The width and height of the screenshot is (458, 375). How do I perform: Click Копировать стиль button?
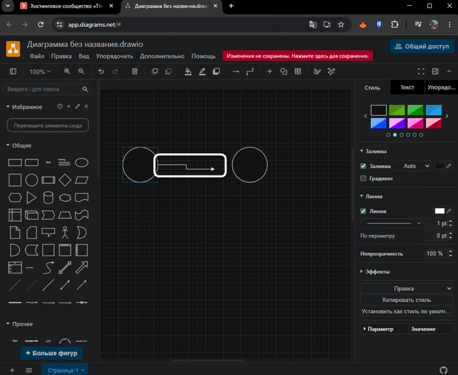[x=407, y=300]
